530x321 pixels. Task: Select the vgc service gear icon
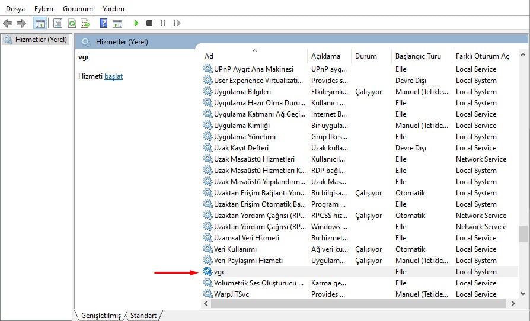coord(207,271)
